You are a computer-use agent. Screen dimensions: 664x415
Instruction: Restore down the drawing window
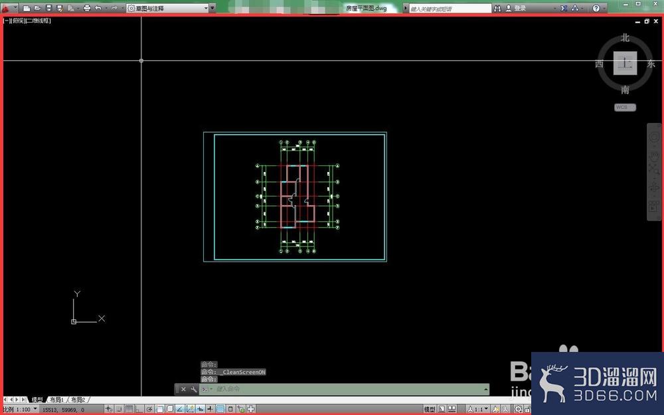coord(647,21)
